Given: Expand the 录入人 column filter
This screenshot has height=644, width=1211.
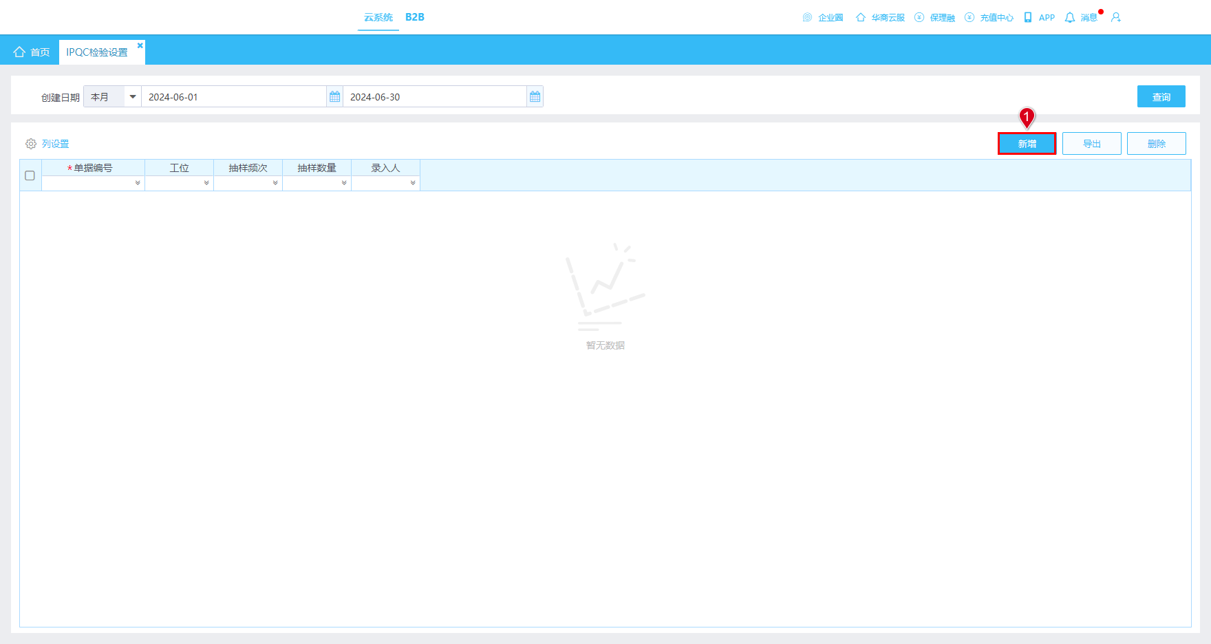Looking at the screenshot, I should click(413, 183).
